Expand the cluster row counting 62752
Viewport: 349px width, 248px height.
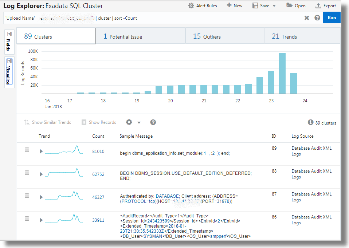(41, 174)
